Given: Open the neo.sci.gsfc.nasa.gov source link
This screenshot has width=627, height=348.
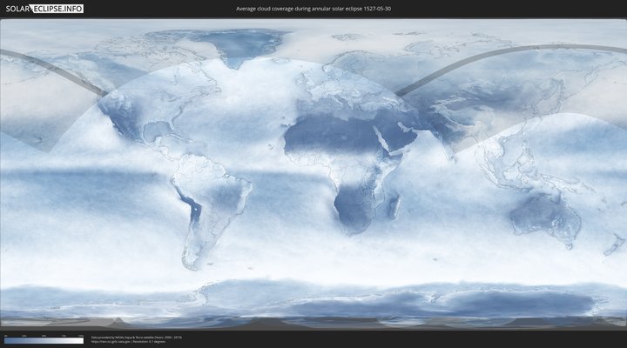Looking at the screenshot, I should click(x=109, y=341).
